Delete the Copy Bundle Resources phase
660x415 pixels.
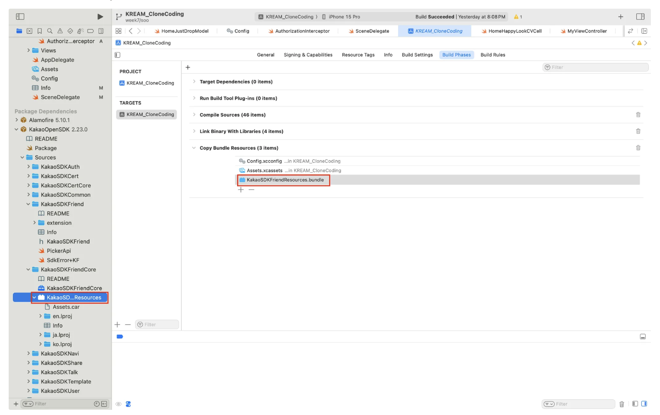tap(638, 148)
